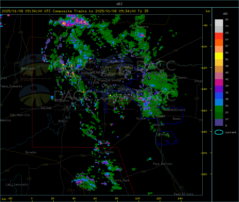Click the 60-65 dBZ red swatch

coord(219,36)
